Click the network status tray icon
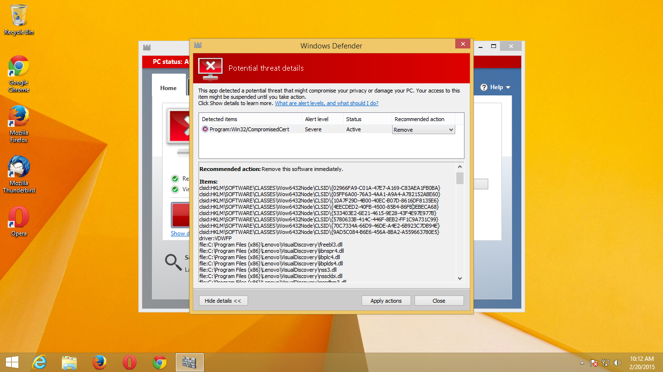Screen dimensions: 663x372 point(605,362)
